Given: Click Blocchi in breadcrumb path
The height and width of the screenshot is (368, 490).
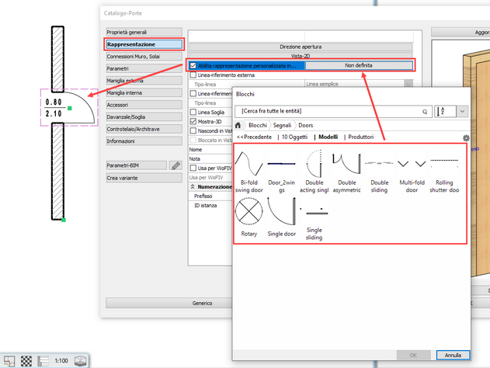Looking at the screenshot, I should [x=258, y=125].
